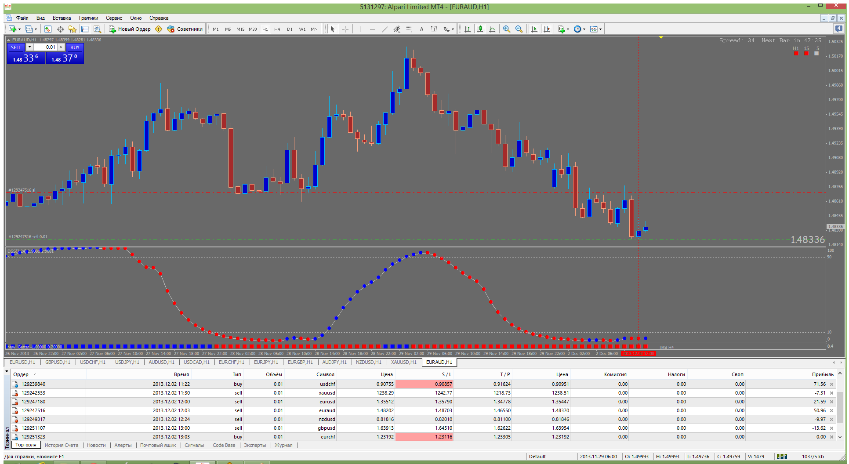Viewport: 849px width, 464px height.
Task: Select the Crosshair tool
Action: (x=345, y=29)
